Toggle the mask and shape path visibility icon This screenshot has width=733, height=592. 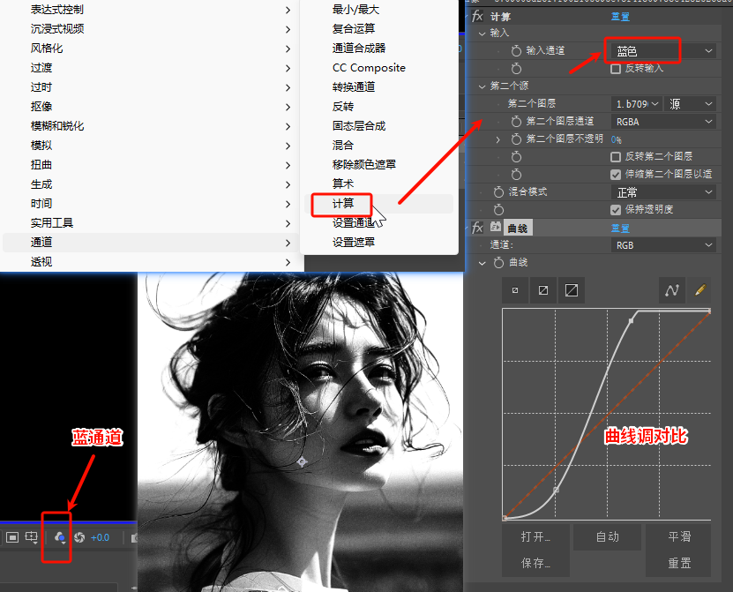click(12, 537)
